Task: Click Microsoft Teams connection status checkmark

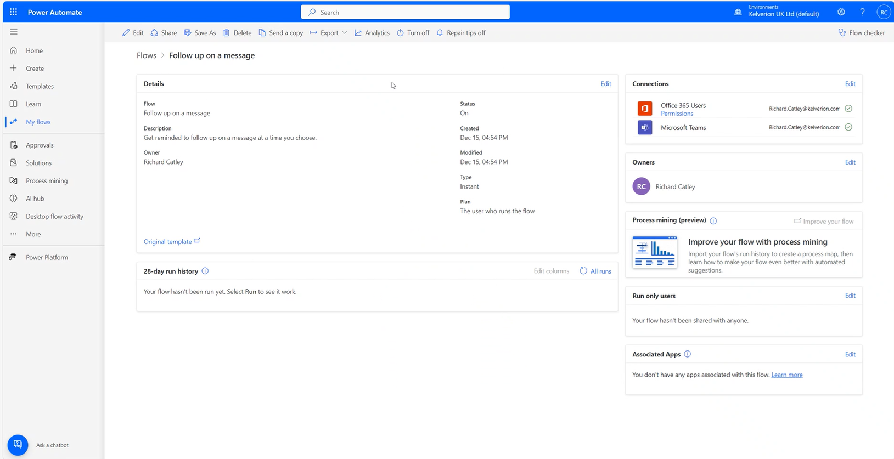Action: 848,127
